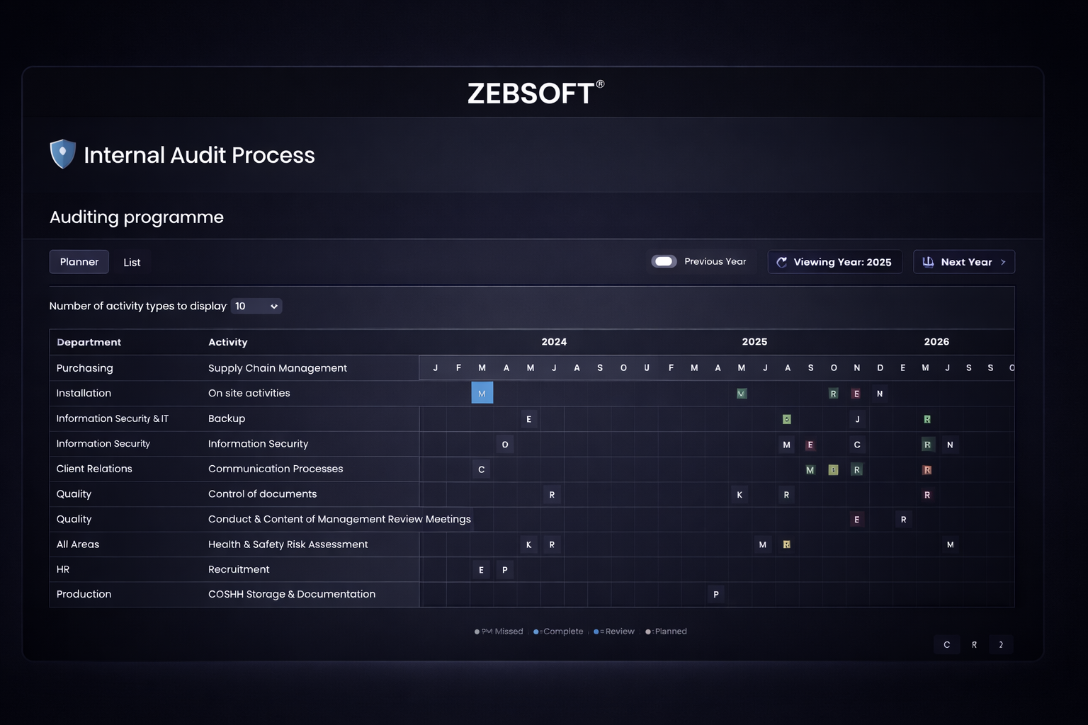
Task: Click the O marker in Information Security row
Action: tap(505, 445)
